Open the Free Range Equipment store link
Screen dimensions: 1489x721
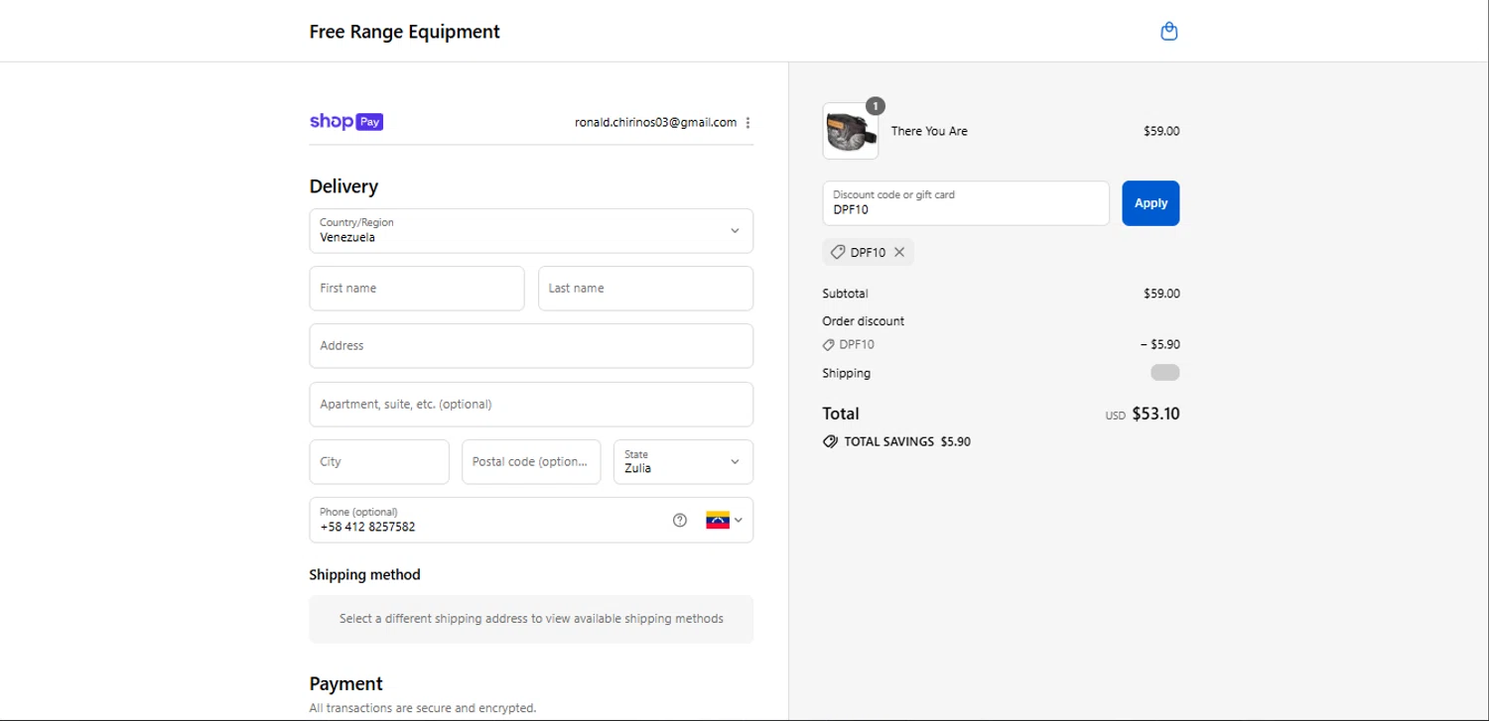pyautogui.click(x=404, y=32)
